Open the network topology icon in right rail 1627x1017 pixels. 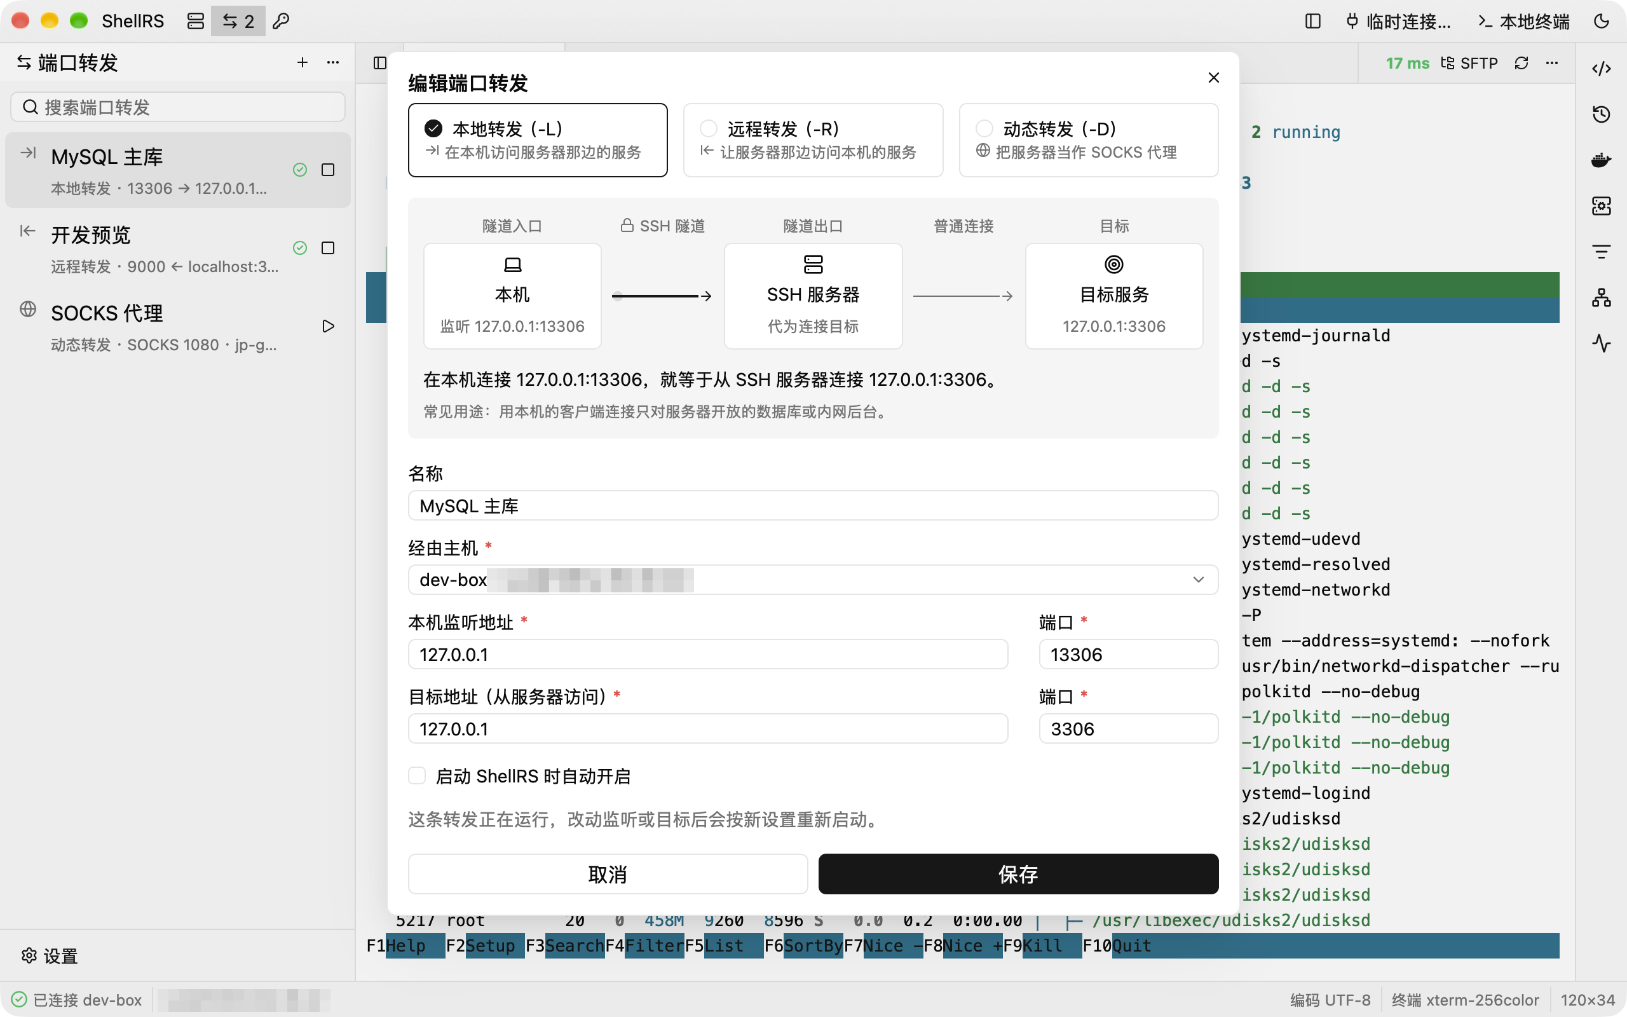coord(1602,297)
